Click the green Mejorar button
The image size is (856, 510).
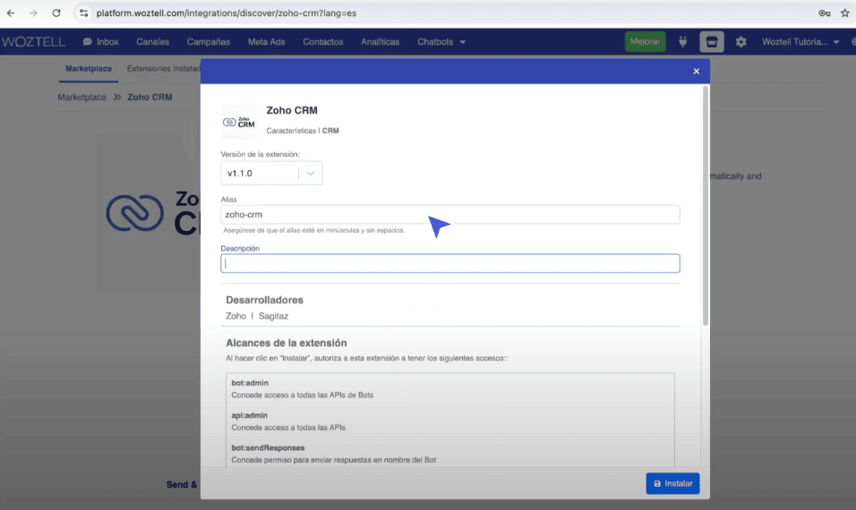pos(645,41)
